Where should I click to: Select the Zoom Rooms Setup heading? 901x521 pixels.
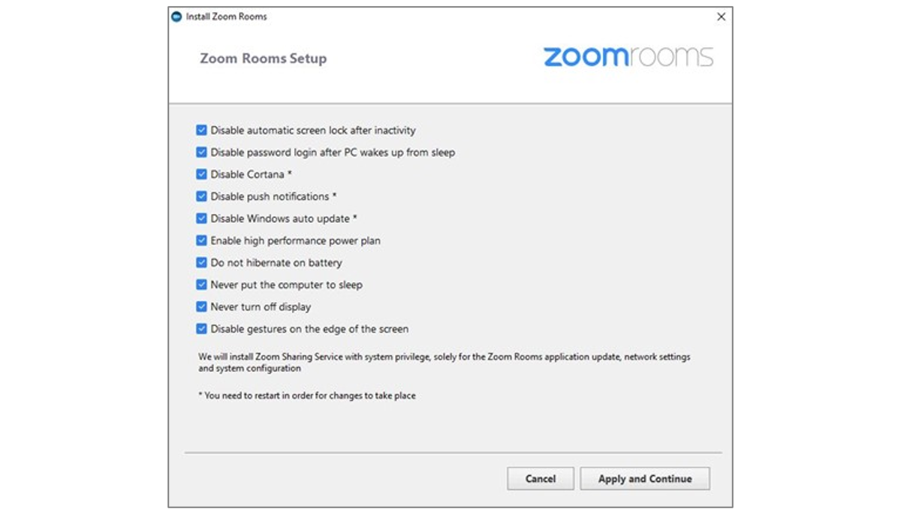click(263, 59)
